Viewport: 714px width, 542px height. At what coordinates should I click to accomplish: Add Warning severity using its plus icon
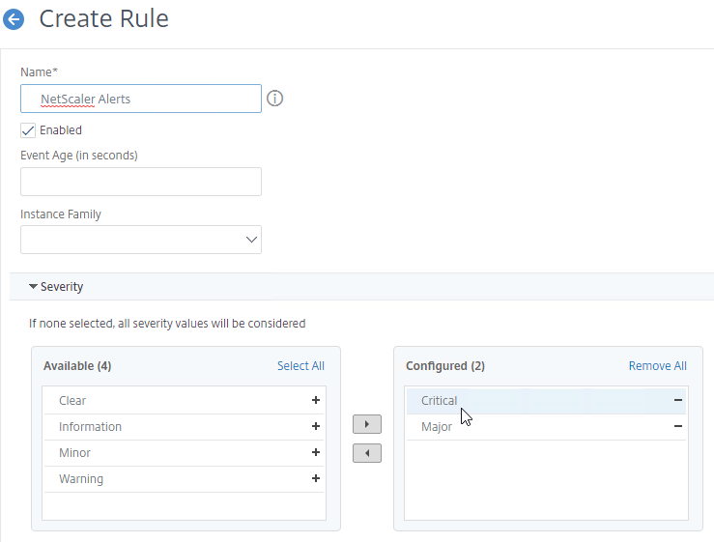pos(316,478)
